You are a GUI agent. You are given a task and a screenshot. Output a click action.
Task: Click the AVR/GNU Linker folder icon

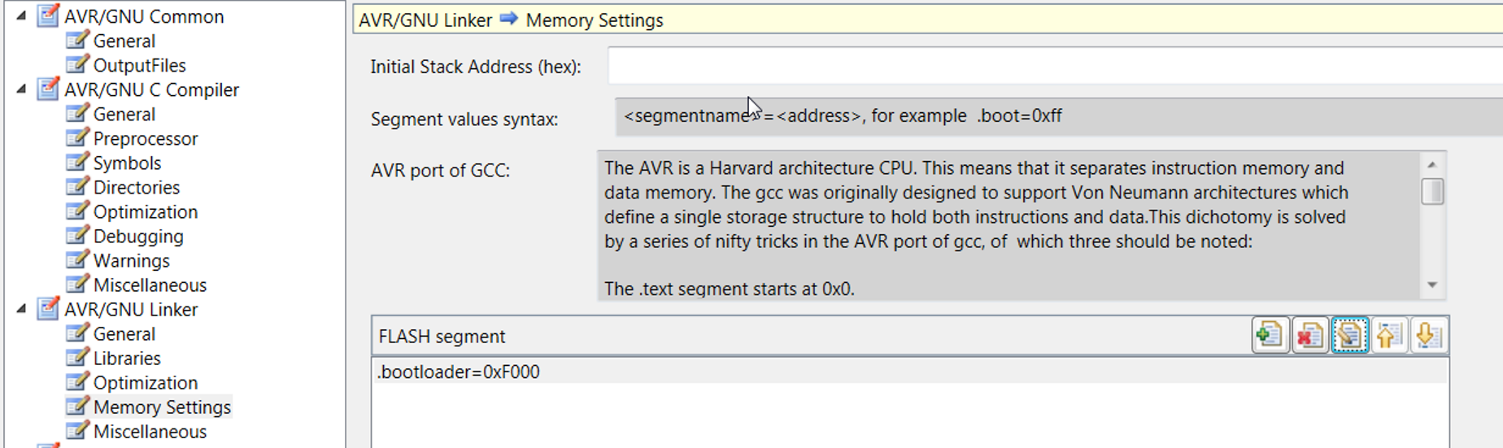click(49, 308)
